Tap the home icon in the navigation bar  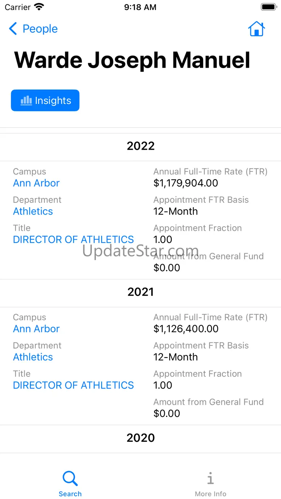(257, 29)
